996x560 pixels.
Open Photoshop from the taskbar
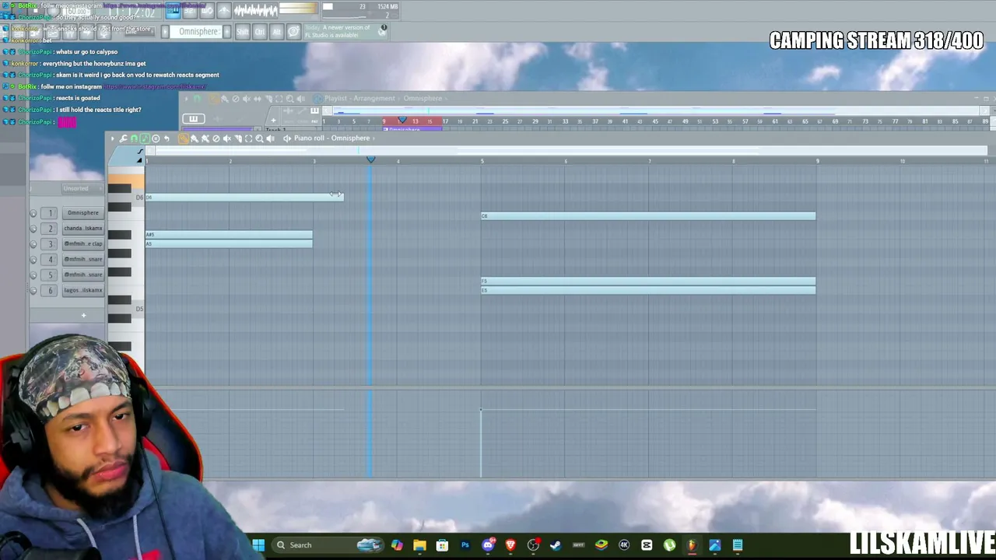pyautogui.click(x=465, y=545)
